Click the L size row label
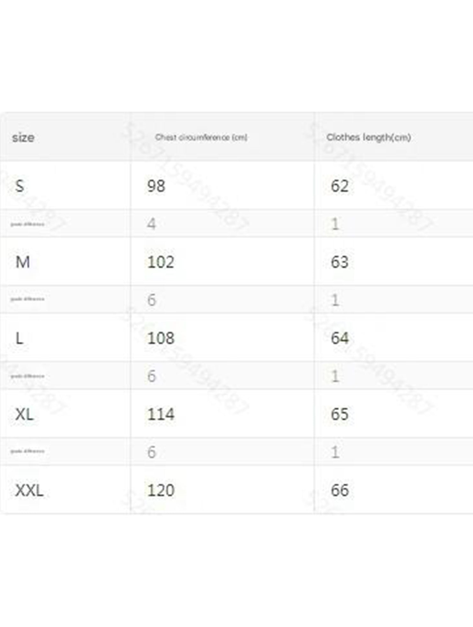Screen dimensions: 473x627 click(19, 338)
